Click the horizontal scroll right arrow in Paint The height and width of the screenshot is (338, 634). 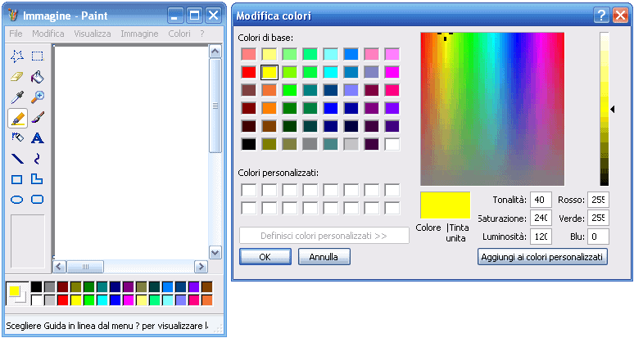tap(201, 267)
